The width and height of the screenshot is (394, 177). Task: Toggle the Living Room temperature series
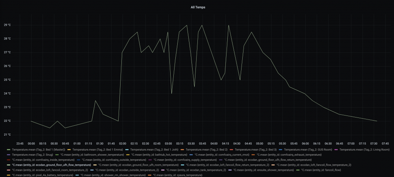tap(365, 149)
